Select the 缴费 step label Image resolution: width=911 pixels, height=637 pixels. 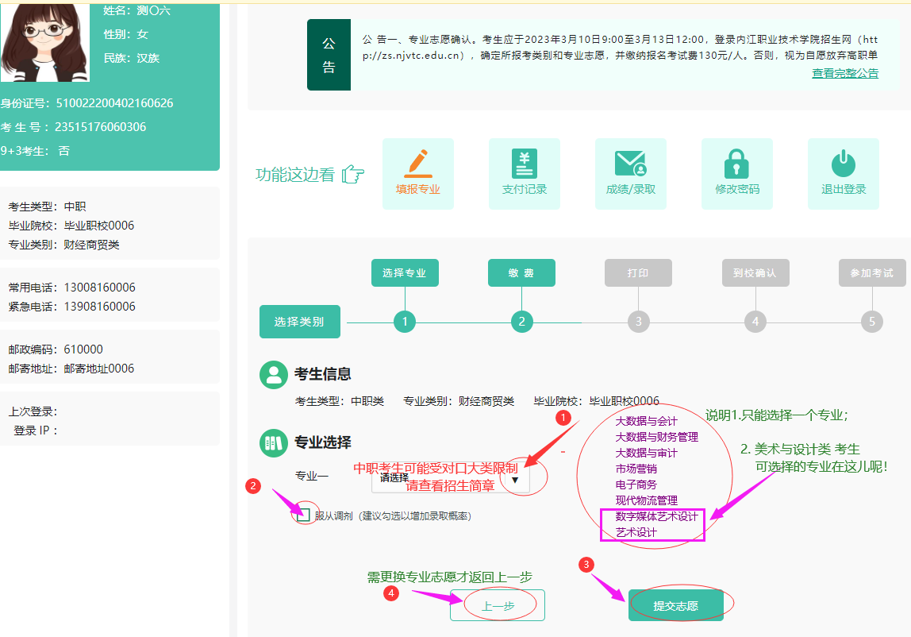pos(521,273)
